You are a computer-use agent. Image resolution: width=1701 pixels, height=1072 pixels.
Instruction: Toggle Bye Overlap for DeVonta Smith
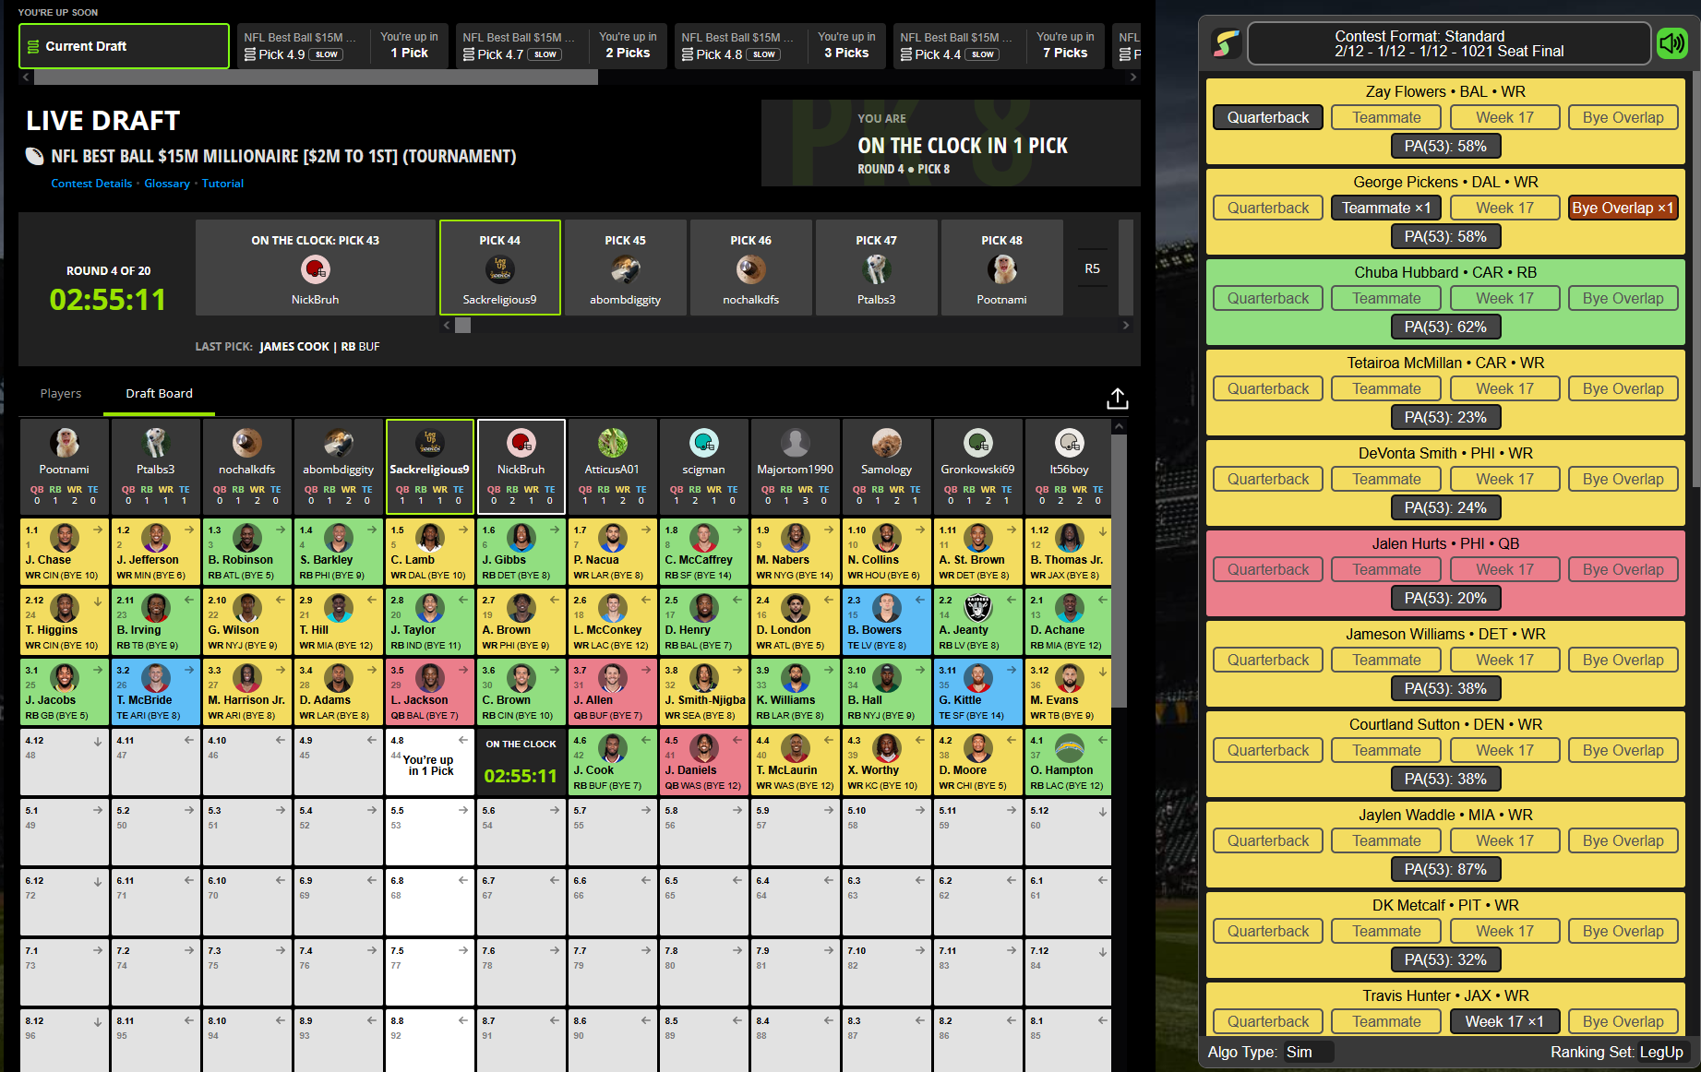point(1623,479)
